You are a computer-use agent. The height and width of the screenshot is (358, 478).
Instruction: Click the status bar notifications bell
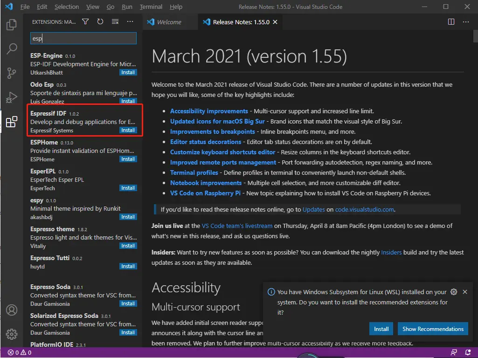click(468, 352)
